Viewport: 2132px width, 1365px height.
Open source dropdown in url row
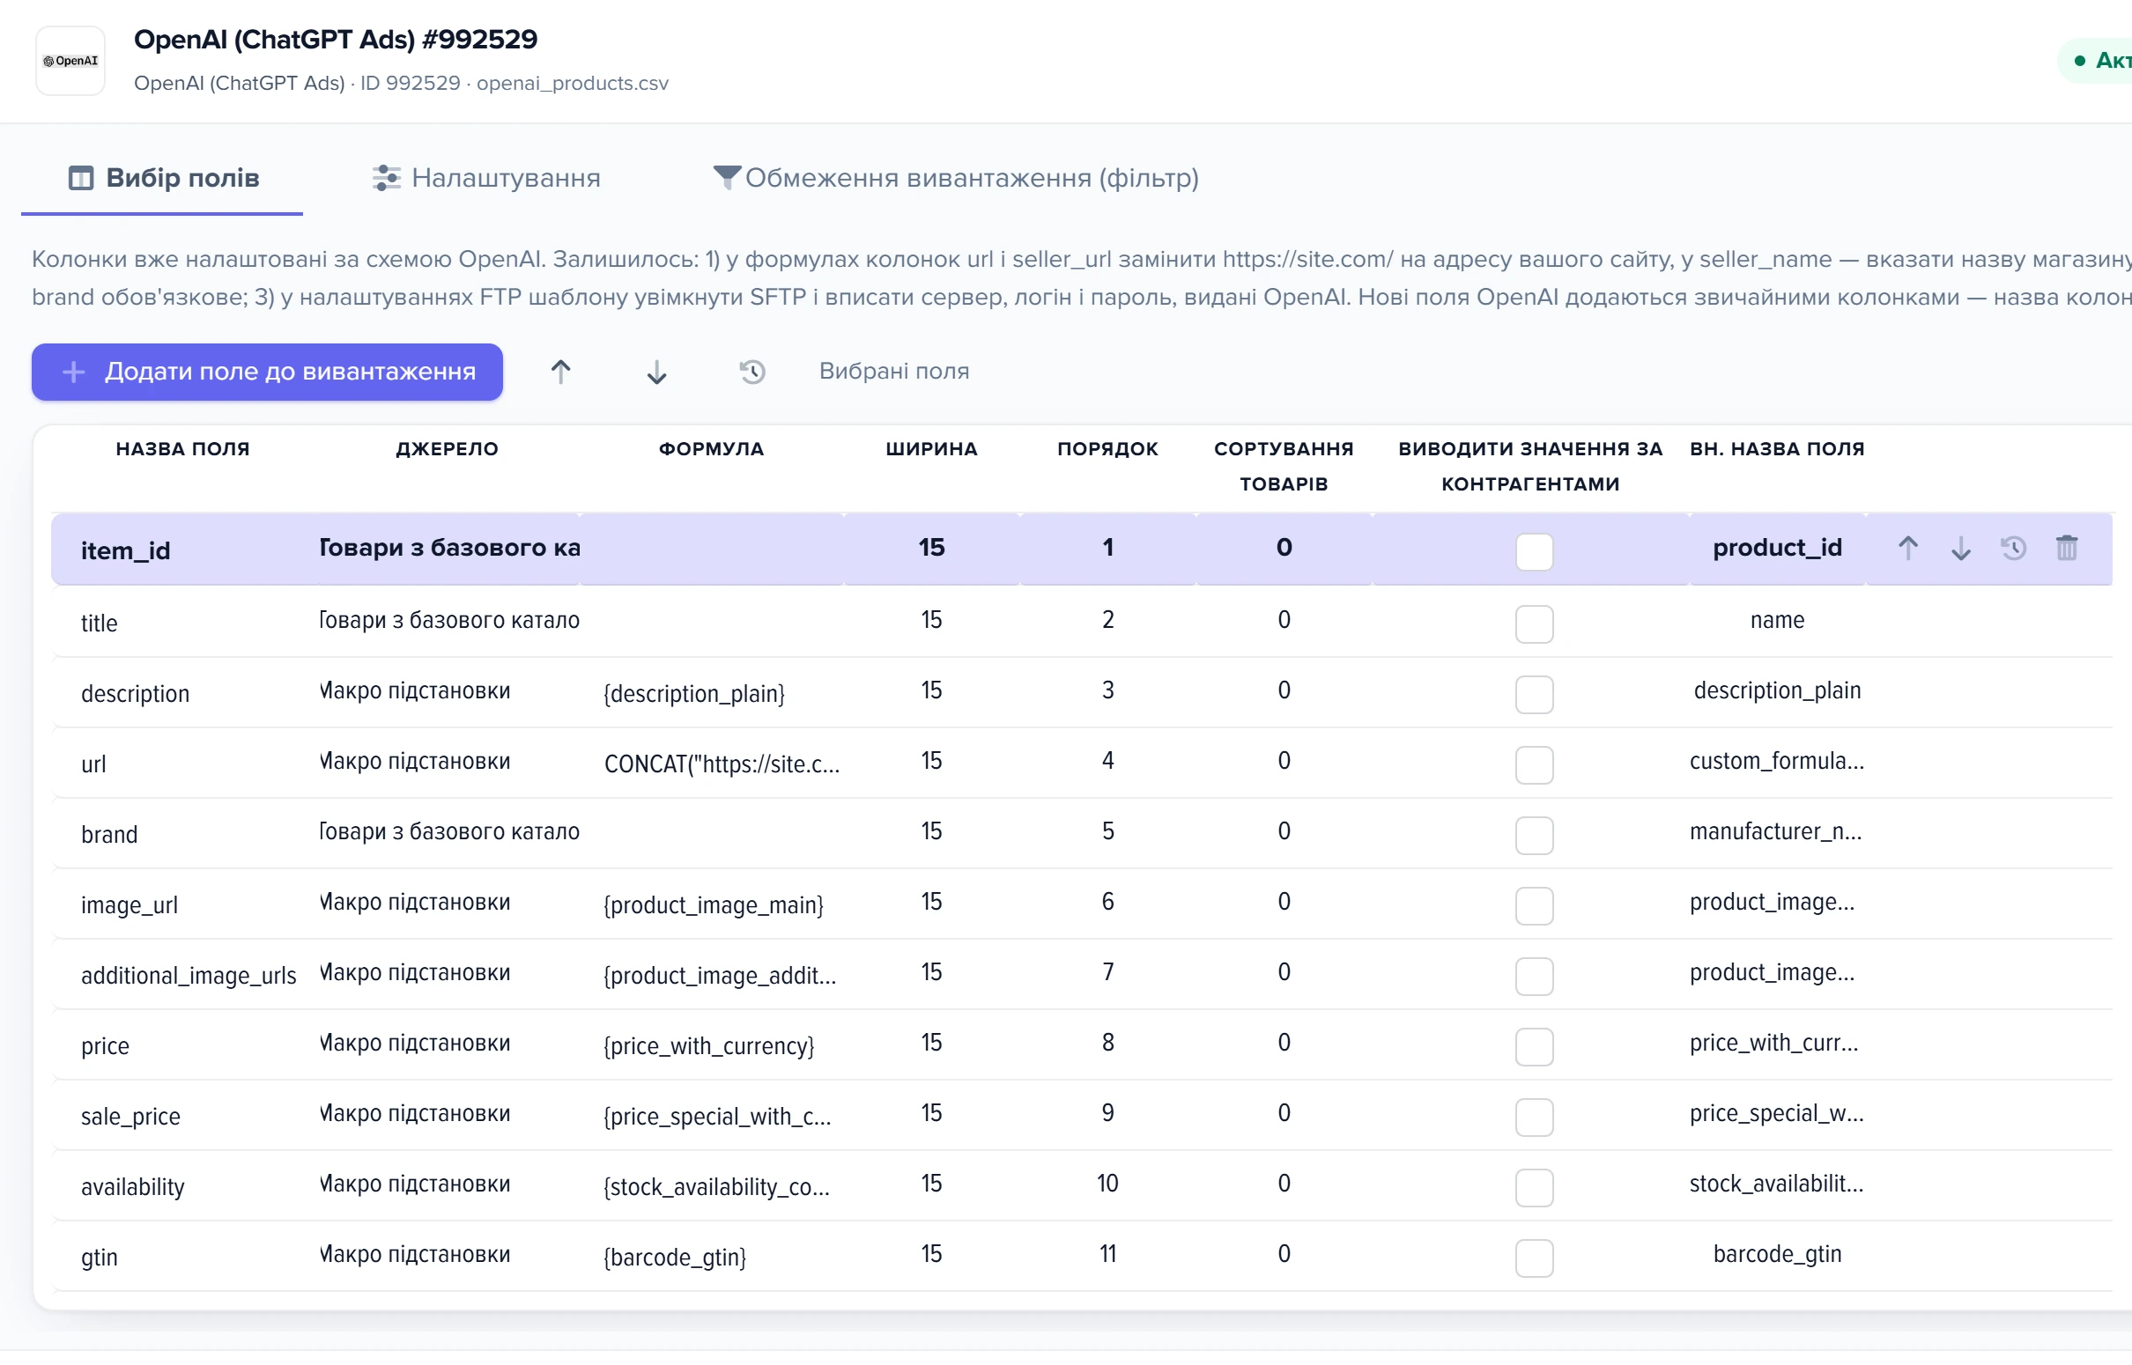point(448,761)
